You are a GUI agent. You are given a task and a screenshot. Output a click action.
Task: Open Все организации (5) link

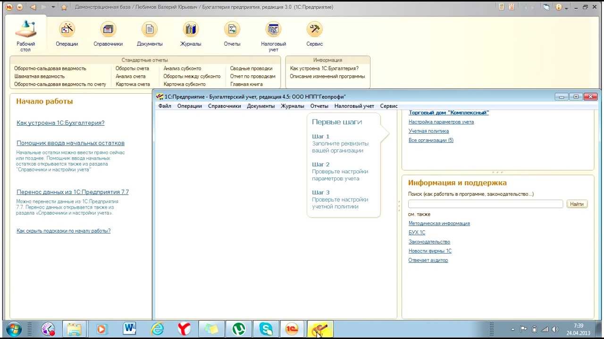431,140
